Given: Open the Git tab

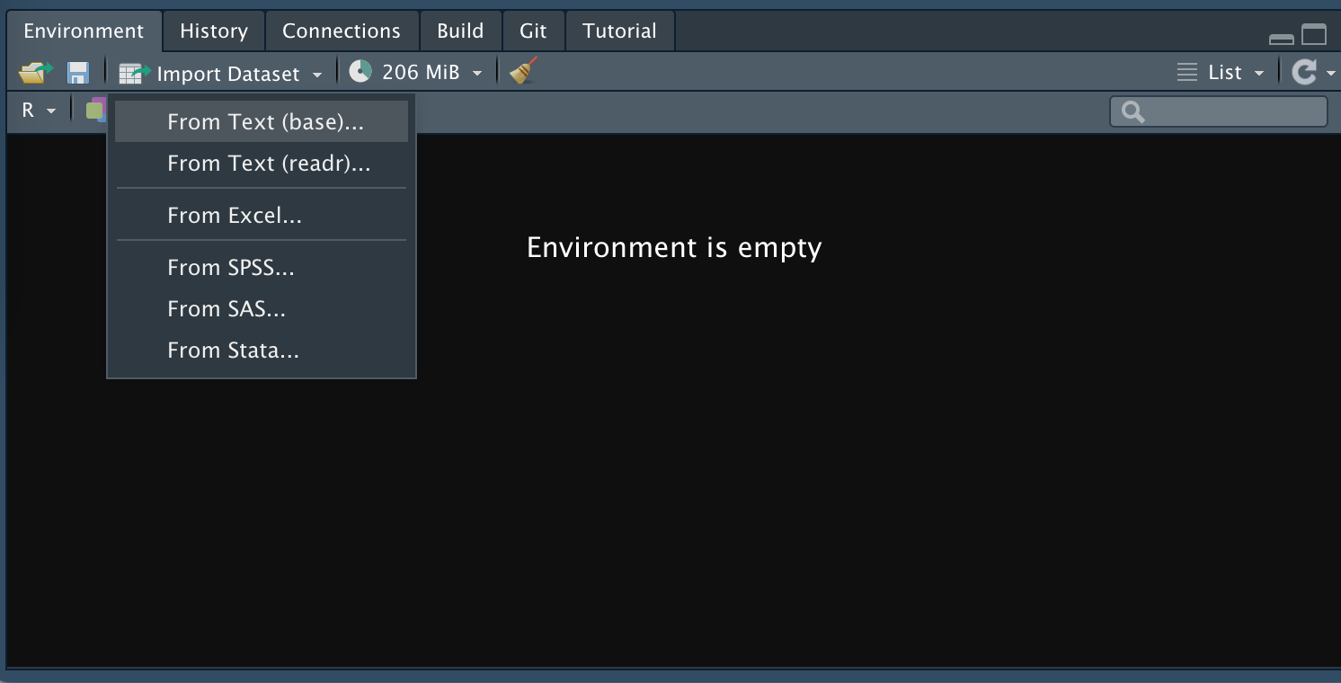Looking at the screenshot, I should [x=533, y=31].
